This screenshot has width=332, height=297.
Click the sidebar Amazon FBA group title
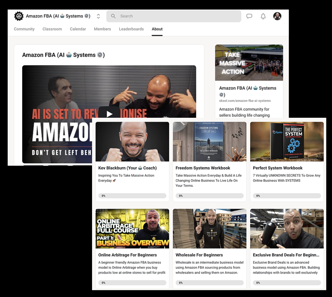pyautogui.click(x=248, y=91)
